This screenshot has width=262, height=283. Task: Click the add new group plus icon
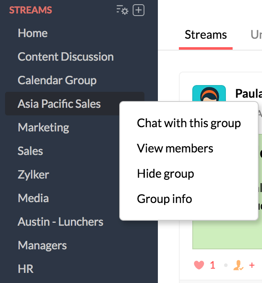coord(139,11)
